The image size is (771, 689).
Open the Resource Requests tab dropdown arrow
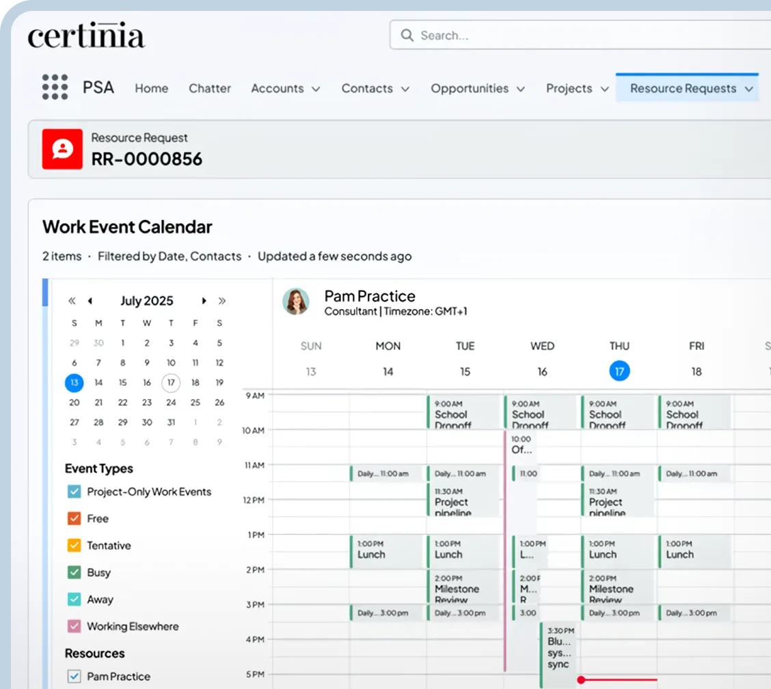point(749,89)
